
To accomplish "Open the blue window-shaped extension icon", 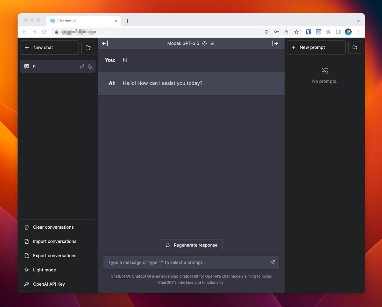I will pos(318,32).
